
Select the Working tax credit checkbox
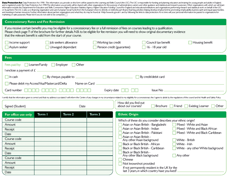(x=95, y=42)
